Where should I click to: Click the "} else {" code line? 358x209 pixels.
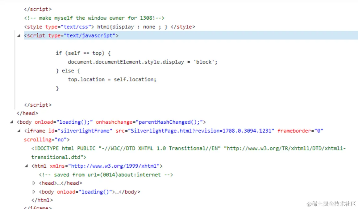(68, 71)
